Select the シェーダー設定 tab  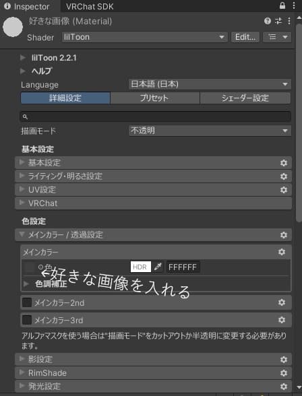(x=245, y=98)
